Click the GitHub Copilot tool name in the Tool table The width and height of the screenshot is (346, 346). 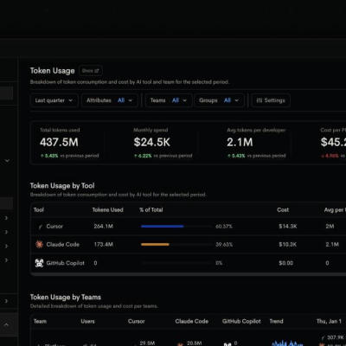66,263
